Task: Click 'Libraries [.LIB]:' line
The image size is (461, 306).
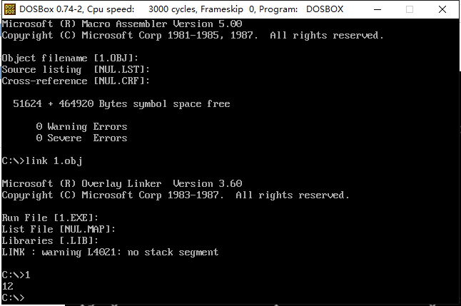Action: pyautogui.click(x=50, y=241)
